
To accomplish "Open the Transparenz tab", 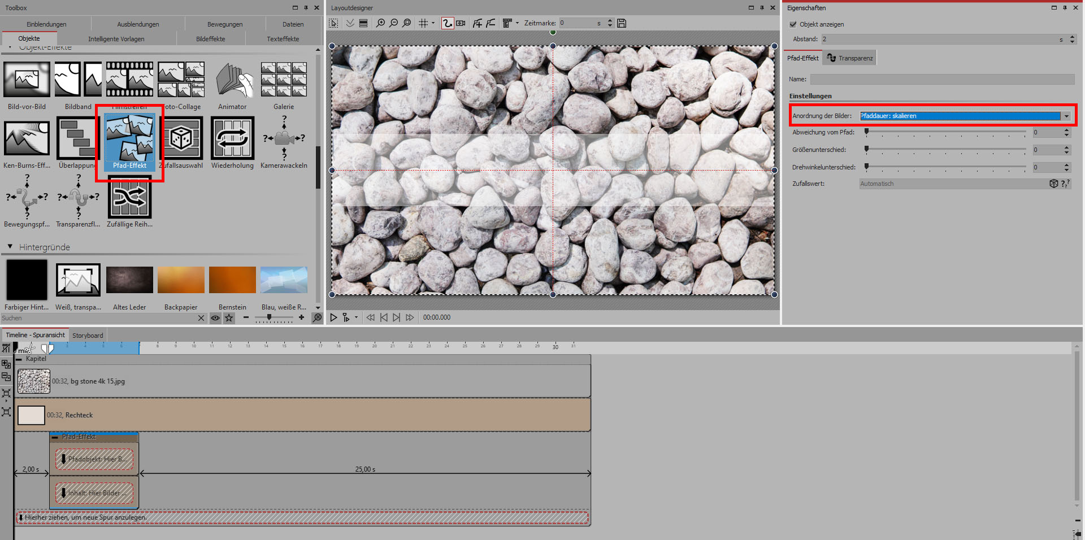I will click(849, 58).
